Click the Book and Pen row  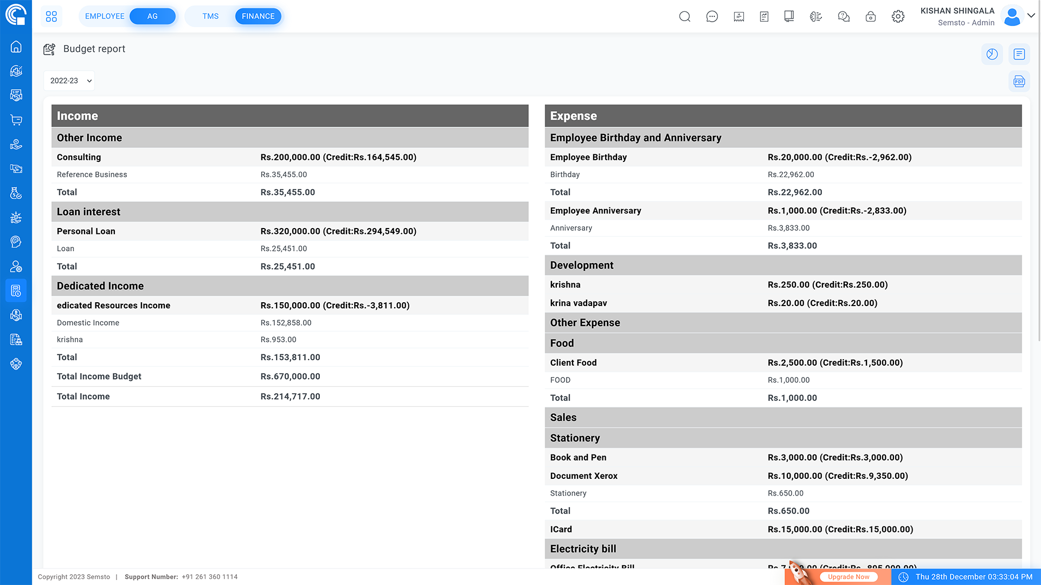783,458
